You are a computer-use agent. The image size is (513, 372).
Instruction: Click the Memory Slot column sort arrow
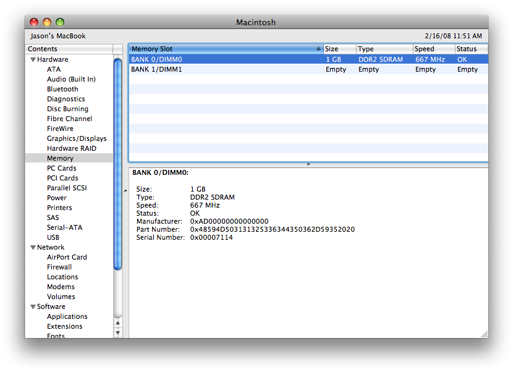pos(319,49)
